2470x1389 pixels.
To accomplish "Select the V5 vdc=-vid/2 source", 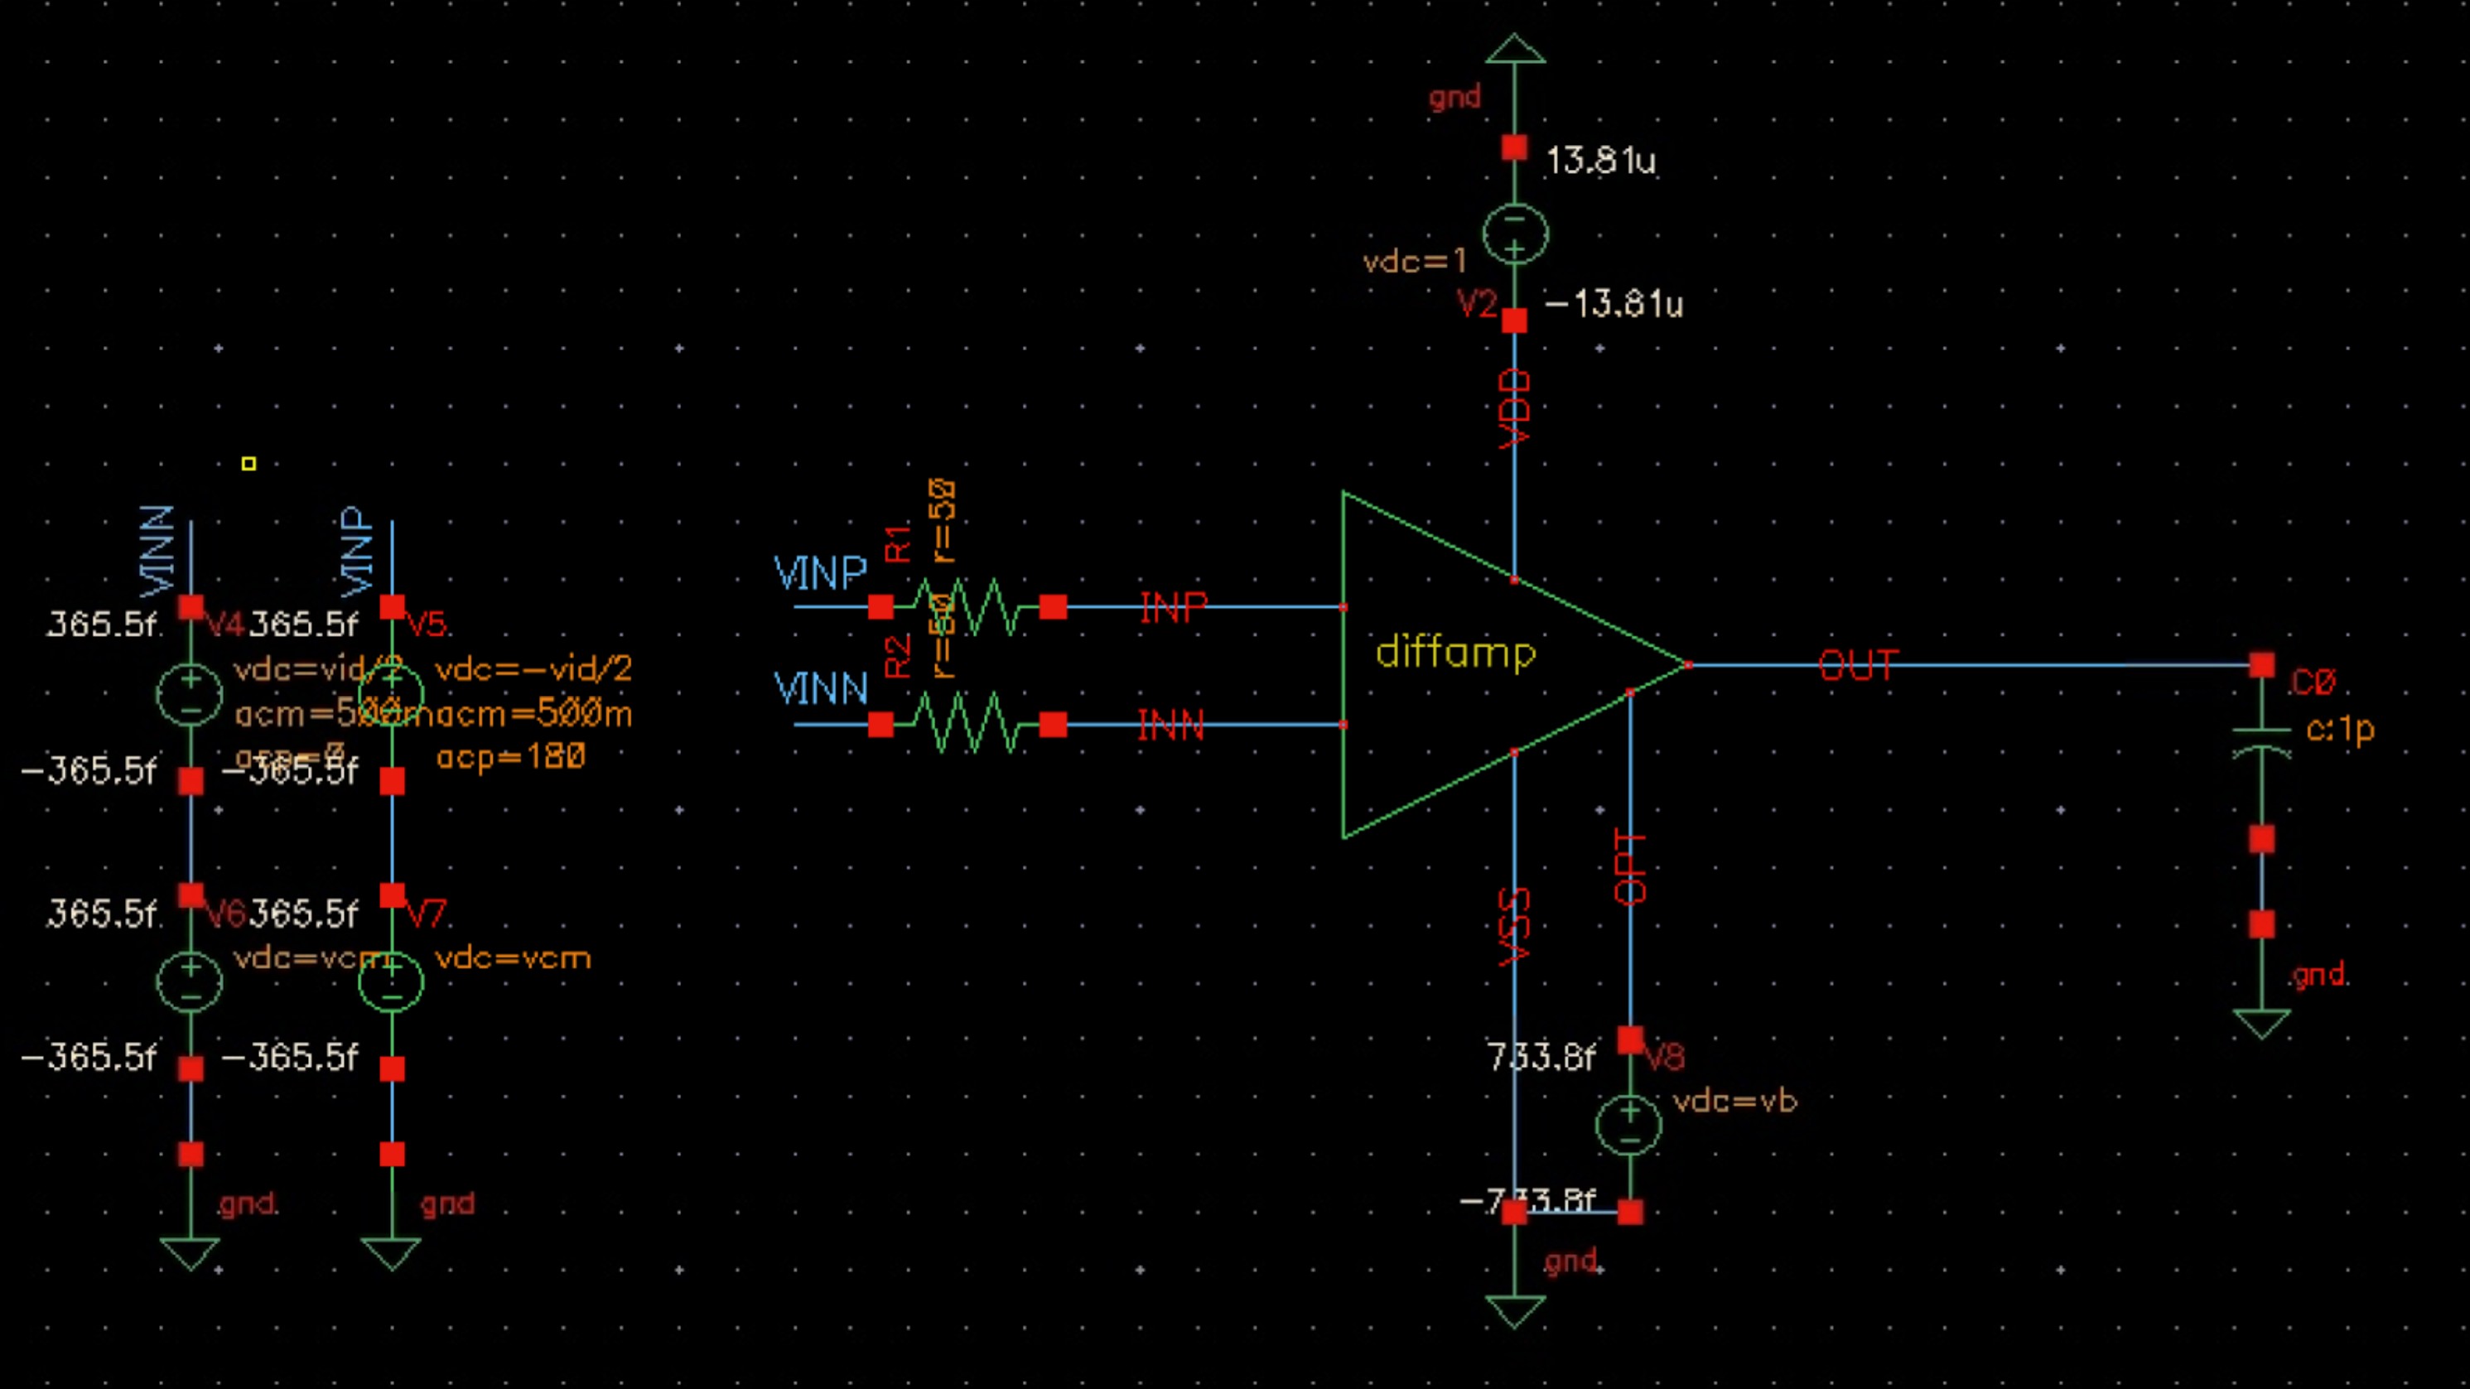I will click(391, 694).
